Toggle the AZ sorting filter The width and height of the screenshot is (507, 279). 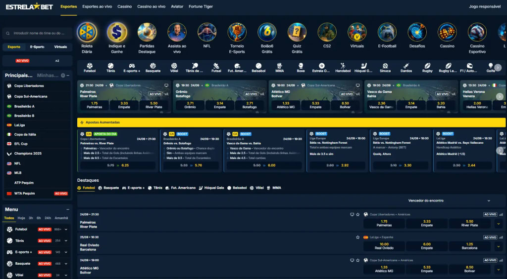(x=57, y=61)
